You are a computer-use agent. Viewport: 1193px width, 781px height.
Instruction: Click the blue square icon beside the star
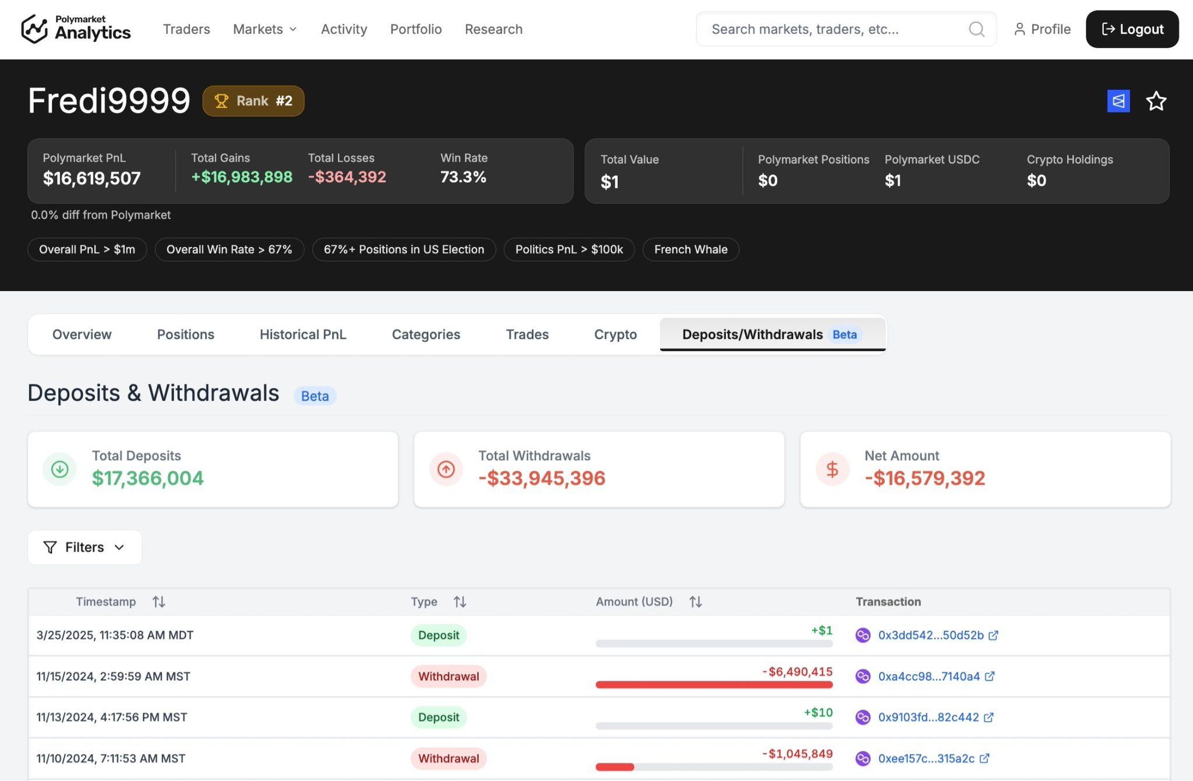(1118, 101)
